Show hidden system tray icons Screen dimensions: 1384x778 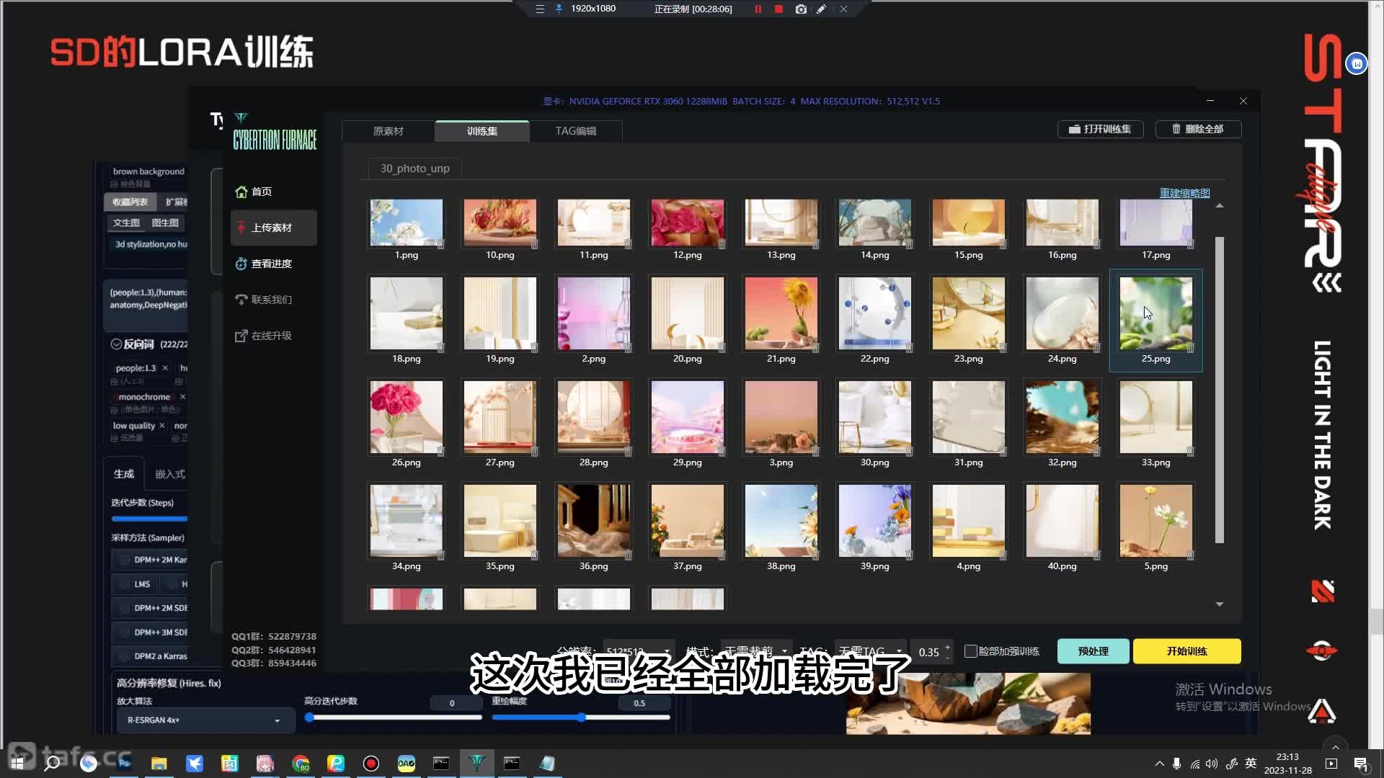click(1159, 764)
